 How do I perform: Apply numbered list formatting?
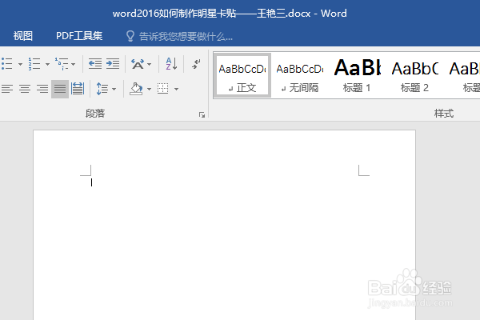coord(34,64)
